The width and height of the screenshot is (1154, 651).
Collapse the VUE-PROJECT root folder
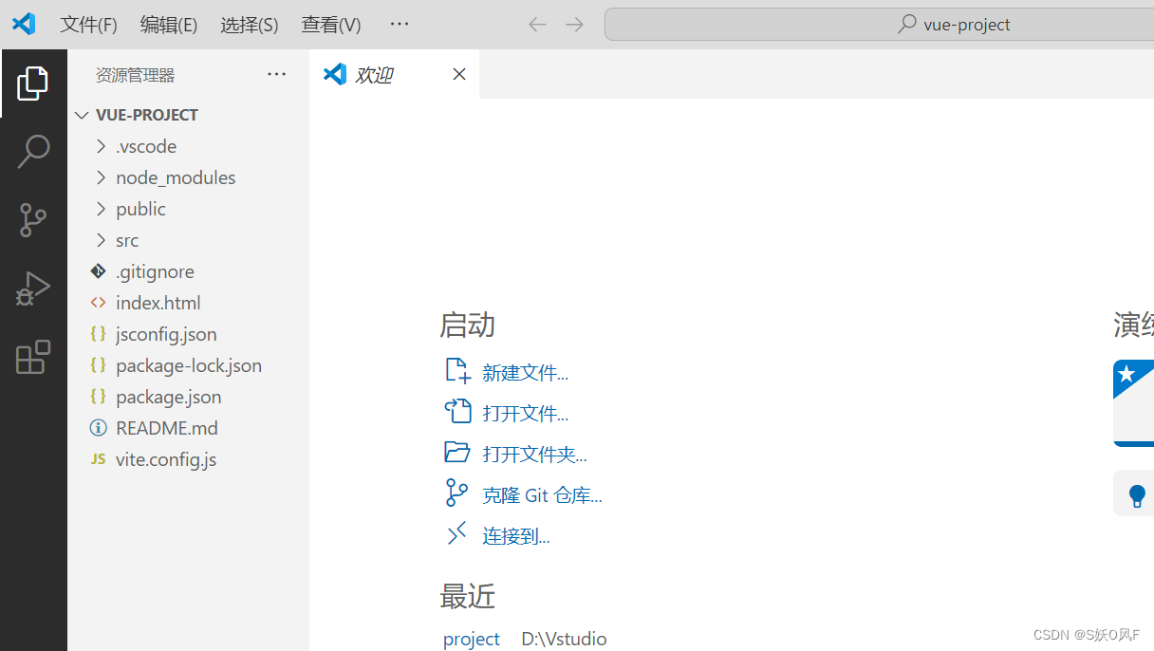click(82, 115)
